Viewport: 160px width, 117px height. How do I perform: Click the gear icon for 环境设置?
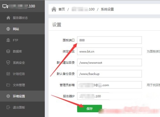8,96
